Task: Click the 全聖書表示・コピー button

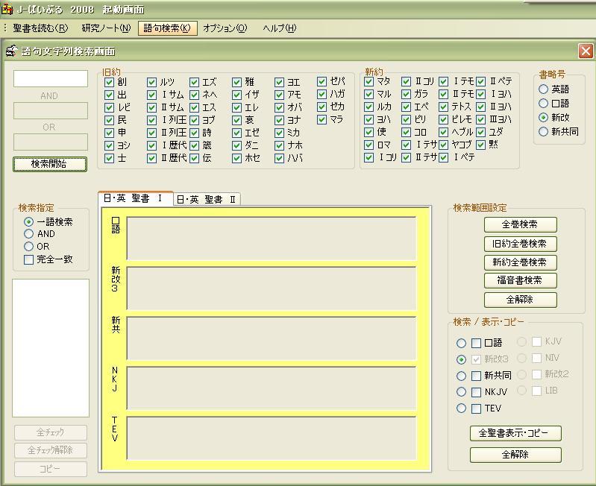Action: [515, 433]
